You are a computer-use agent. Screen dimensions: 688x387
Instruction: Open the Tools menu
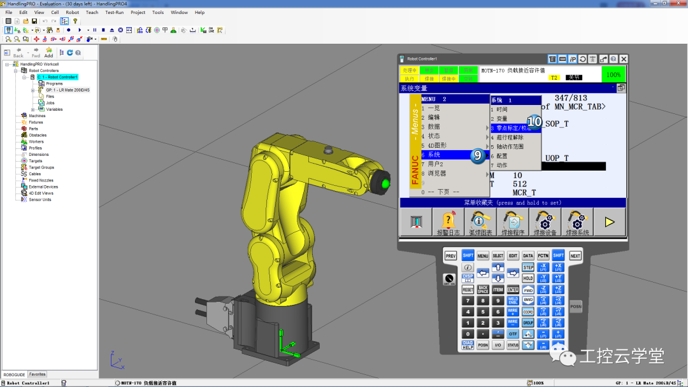(157, 12)
